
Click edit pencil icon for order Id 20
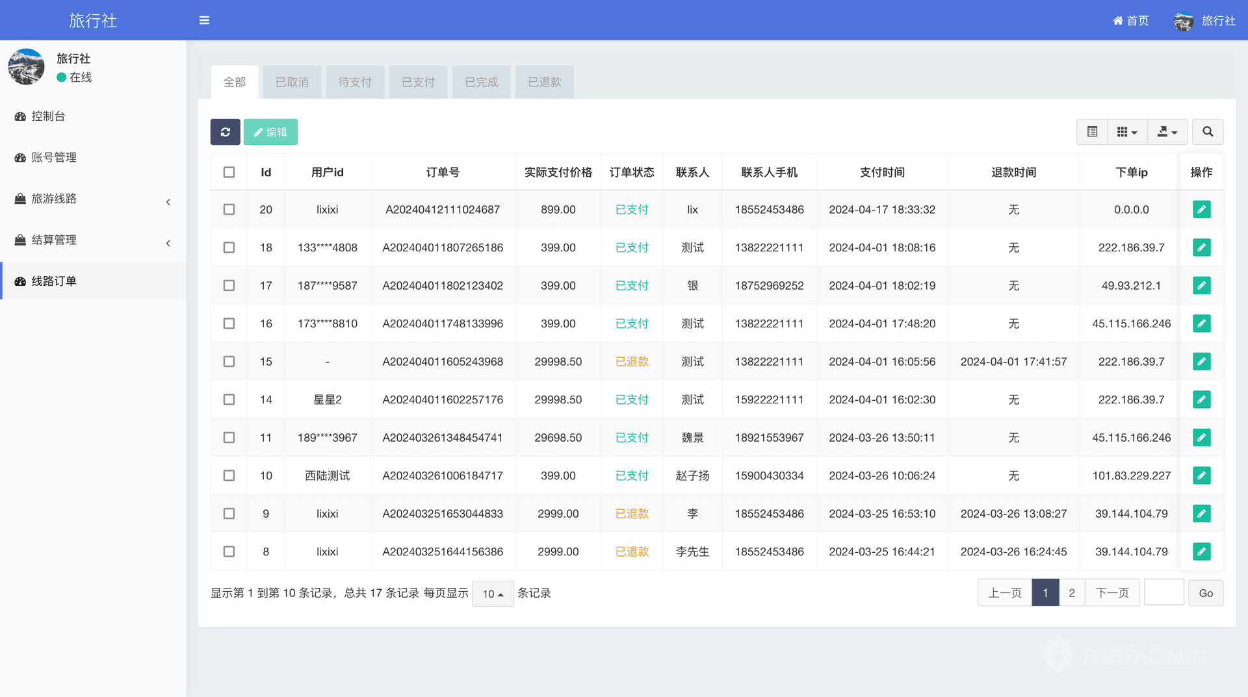(x=1201, y=210)
